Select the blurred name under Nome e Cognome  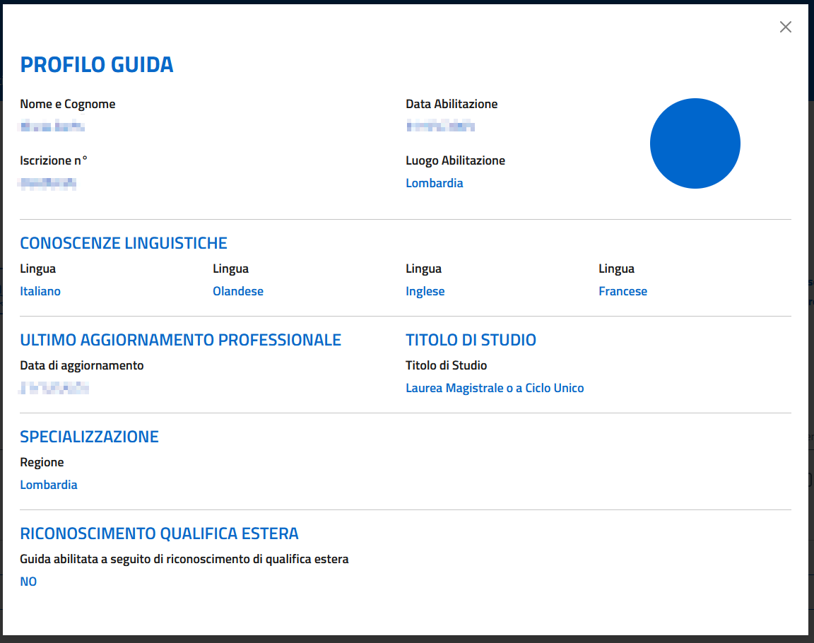(52, 127)
